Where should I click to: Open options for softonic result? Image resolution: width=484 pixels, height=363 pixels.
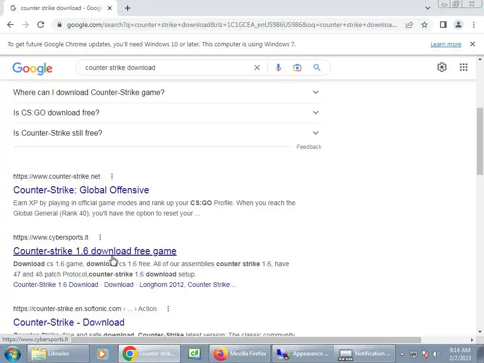(168, 309)
